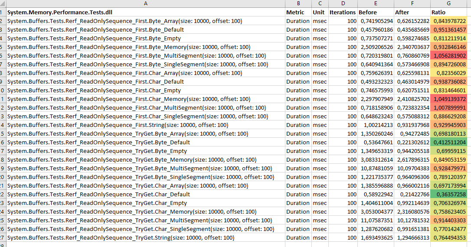The width and height of the screenshot is (471, 247).
Task: Click After value 0,221302612
Action: click(x=412, y=142)
